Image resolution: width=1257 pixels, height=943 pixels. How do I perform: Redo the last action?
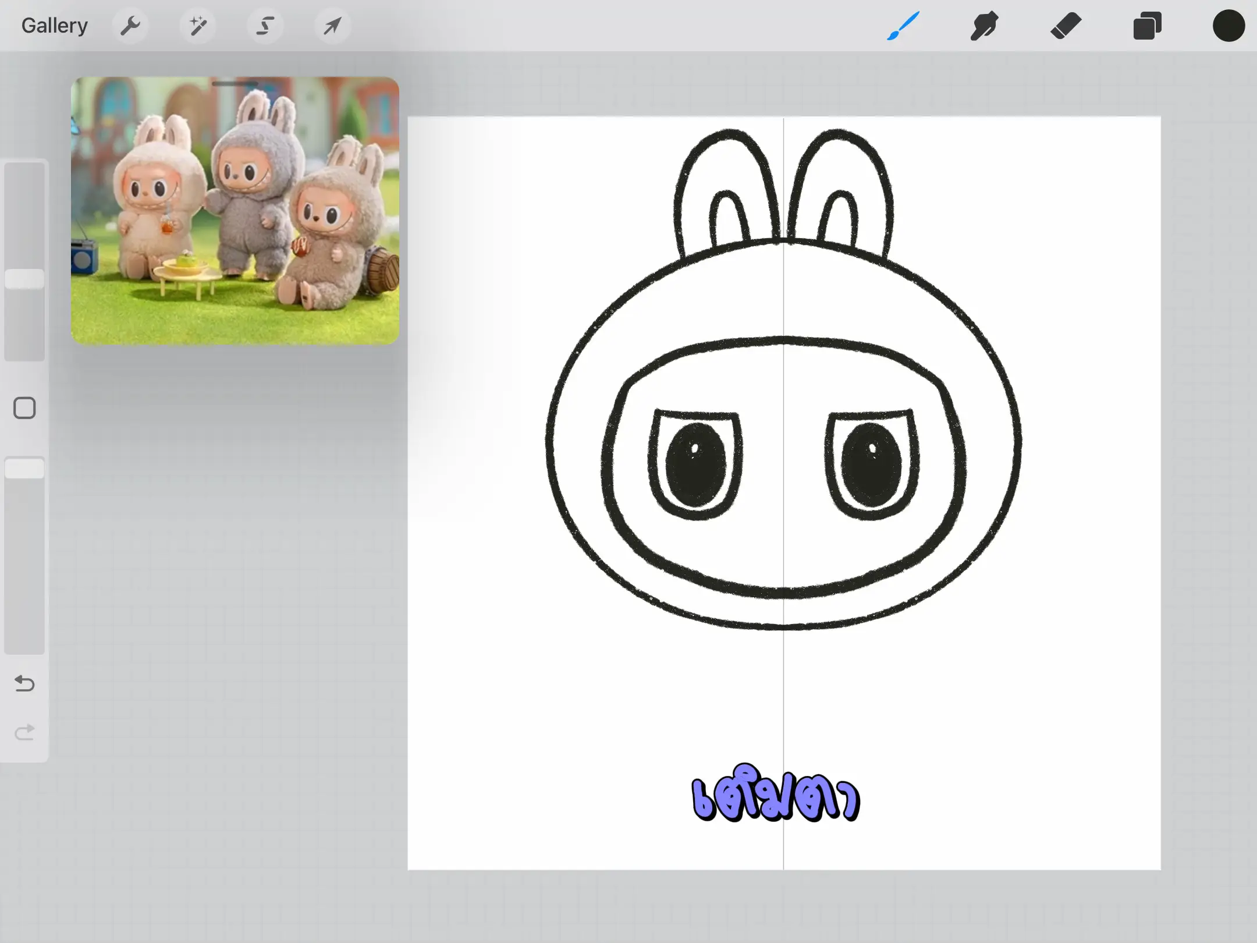point(24,732)
